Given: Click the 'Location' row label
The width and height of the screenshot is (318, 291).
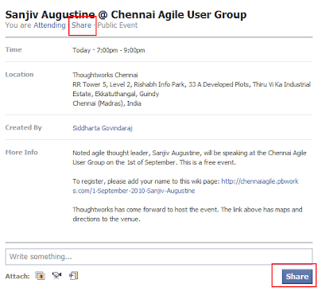Looking at the screenshot, I should (19, 75).
